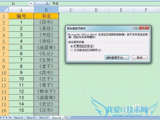Click the cell containing 《韩非子》
The image size is (160, 120).
click(x=46, y=91)
